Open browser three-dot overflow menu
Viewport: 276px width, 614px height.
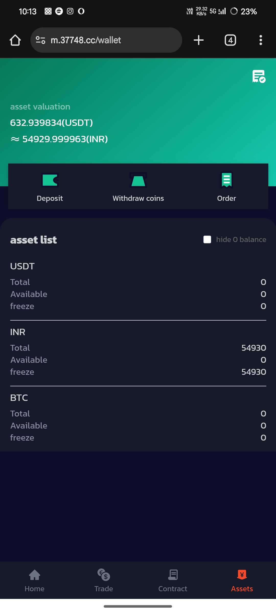[x=261, y=40]
